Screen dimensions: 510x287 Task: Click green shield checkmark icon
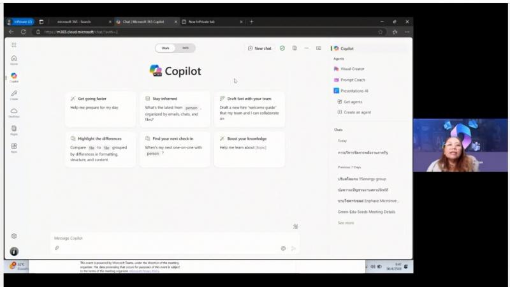tap(282, 48)
